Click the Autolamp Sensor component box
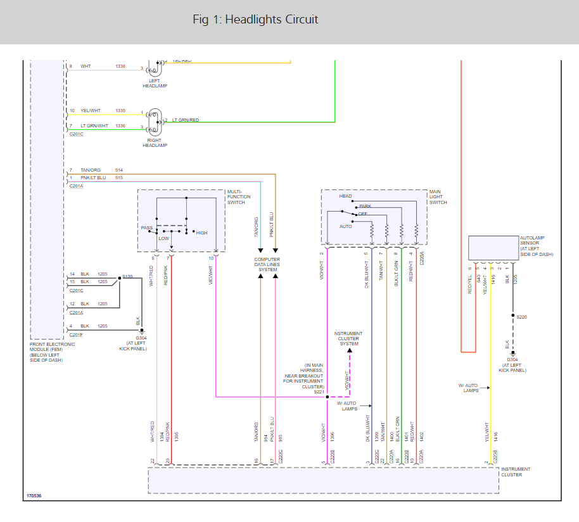The height and width of the screenshot is (522, 579). point(493,248)
